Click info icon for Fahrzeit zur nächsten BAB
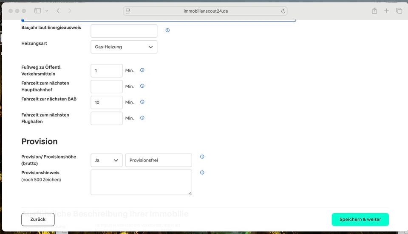This screenshot has width=408, height=234. (142, 102)
